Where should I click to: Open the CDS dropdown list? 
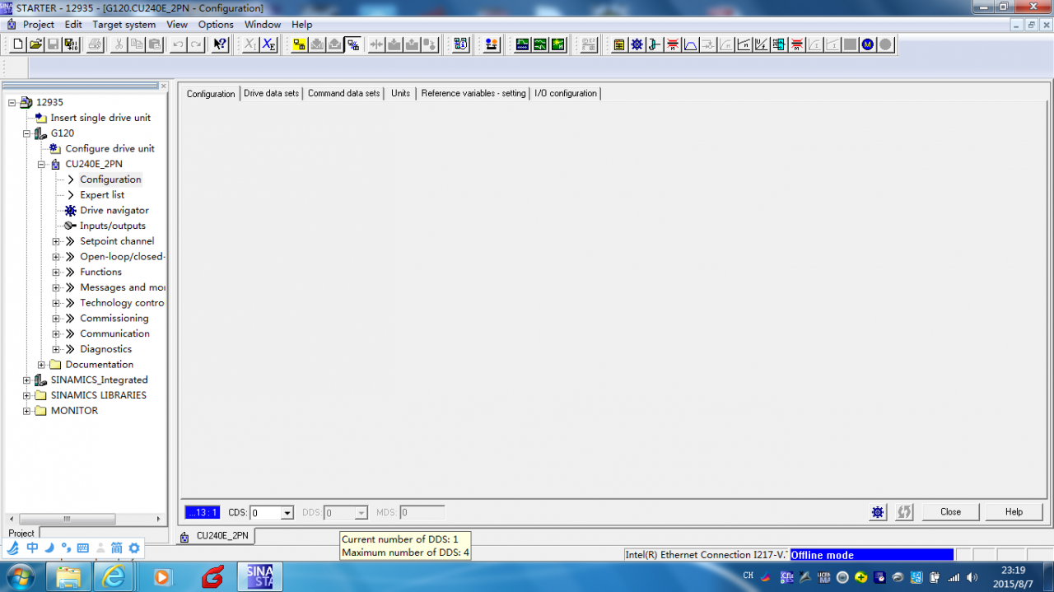[287, 513]
